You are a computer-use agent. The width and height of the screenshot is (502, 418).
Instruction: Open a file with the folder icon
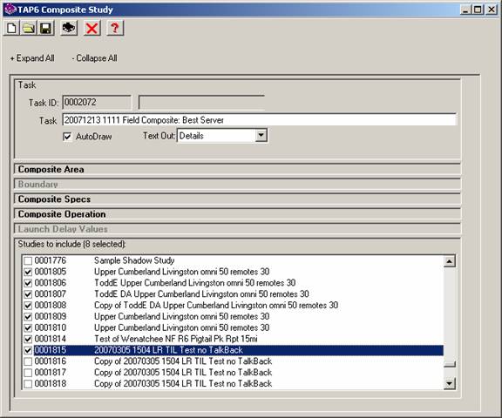click(x=29, y=28)
